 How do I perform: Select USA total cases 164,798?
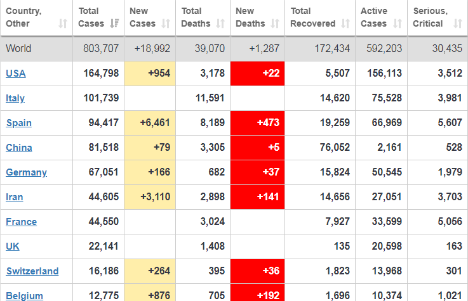tap(101, 74)
